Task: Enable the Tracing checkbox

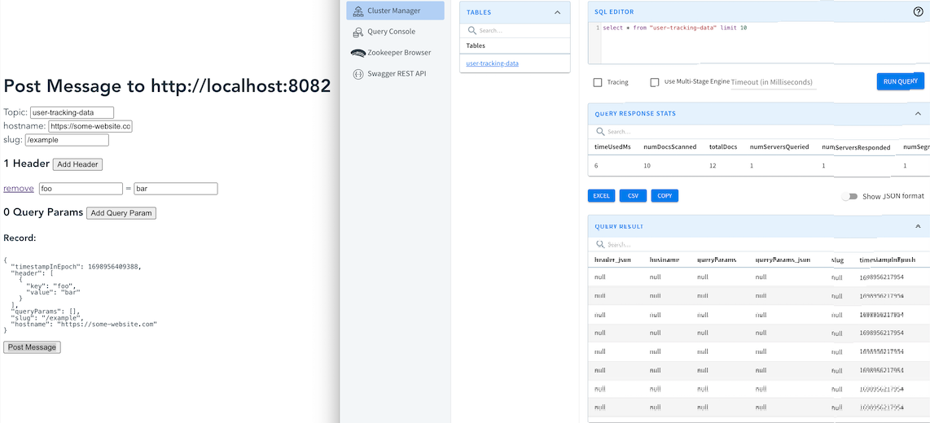Action: pyautogui.click(x=598, y=82)
